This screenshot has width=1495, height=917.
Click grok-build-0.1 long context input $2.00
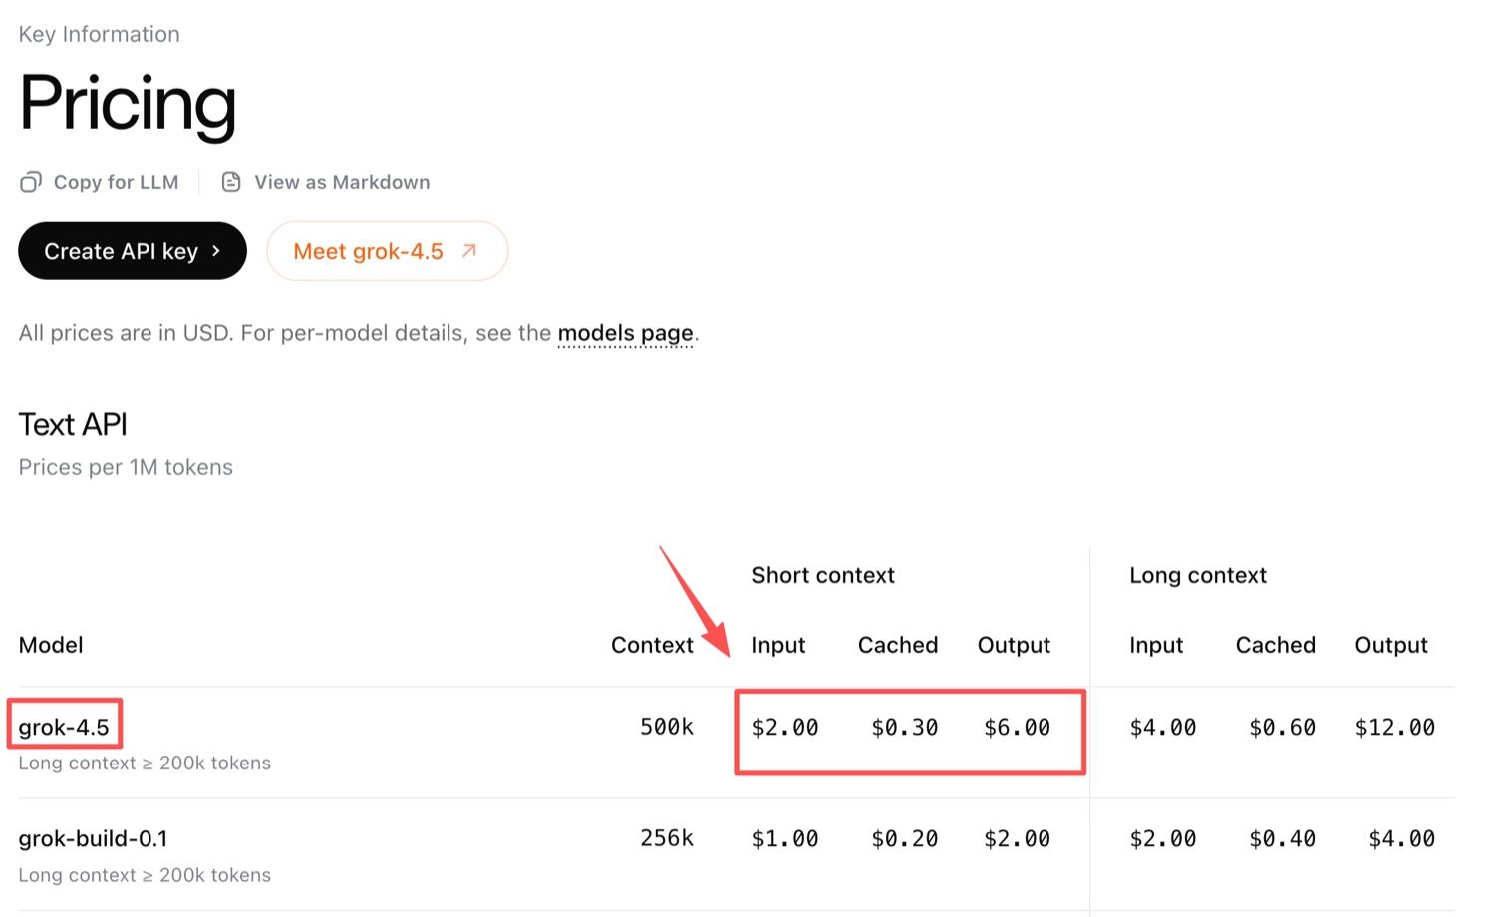click(1163, 839)
